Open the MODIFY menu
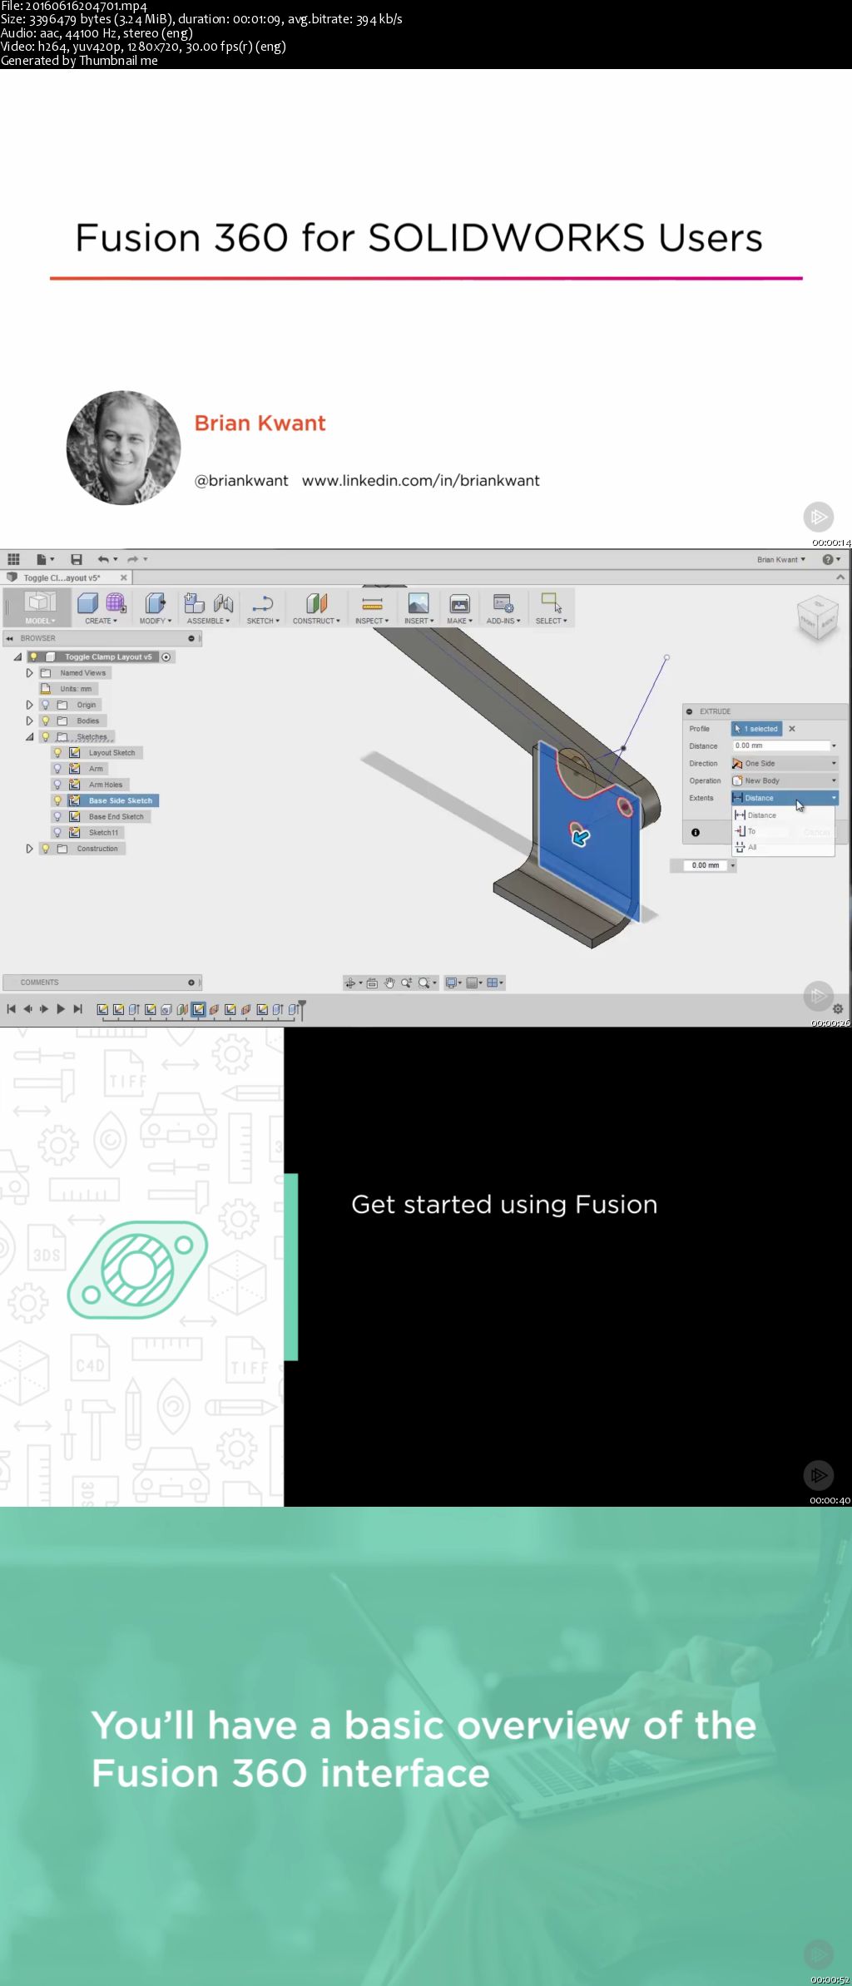 [x=156, y=621]
